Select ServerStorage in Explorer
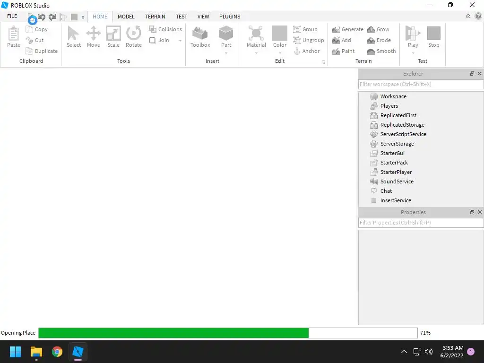 397,144
